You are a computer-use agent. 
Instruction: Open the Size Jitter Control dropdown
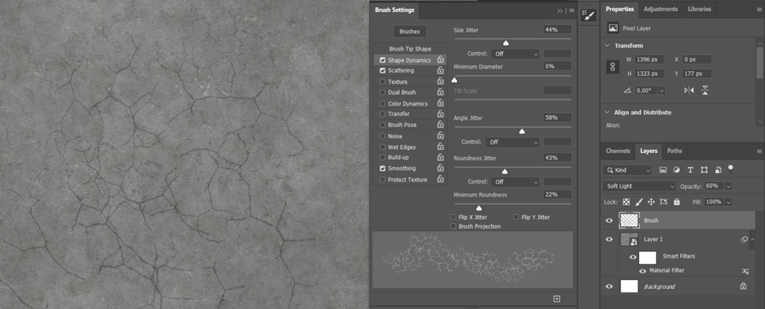tap(515, 53)
